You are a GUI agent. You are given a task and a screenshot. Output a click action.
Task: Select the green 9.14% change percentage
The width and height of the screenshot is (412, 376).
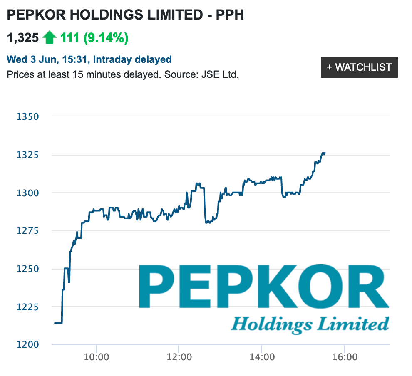(x=104, y=37)
